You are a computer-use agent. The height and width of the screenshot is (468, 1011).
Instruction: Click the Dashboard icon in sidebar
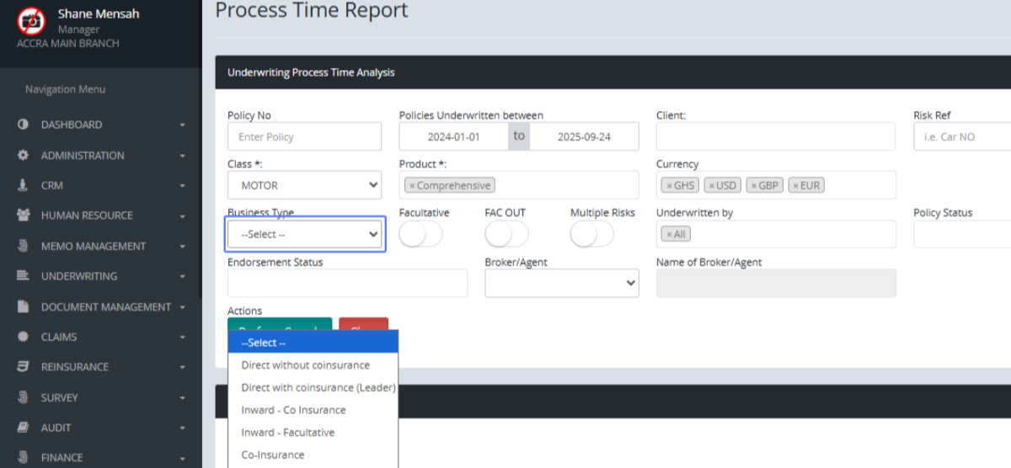pyautogui.click(x=23, y=125)
